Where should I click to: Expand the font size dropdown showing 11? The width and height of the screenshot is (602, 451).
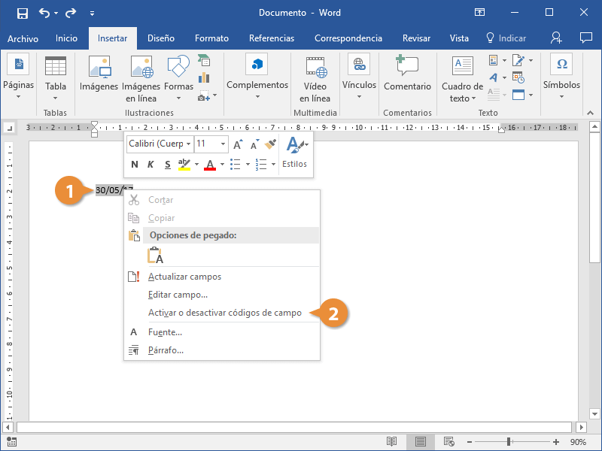click(x=223, y=144)
